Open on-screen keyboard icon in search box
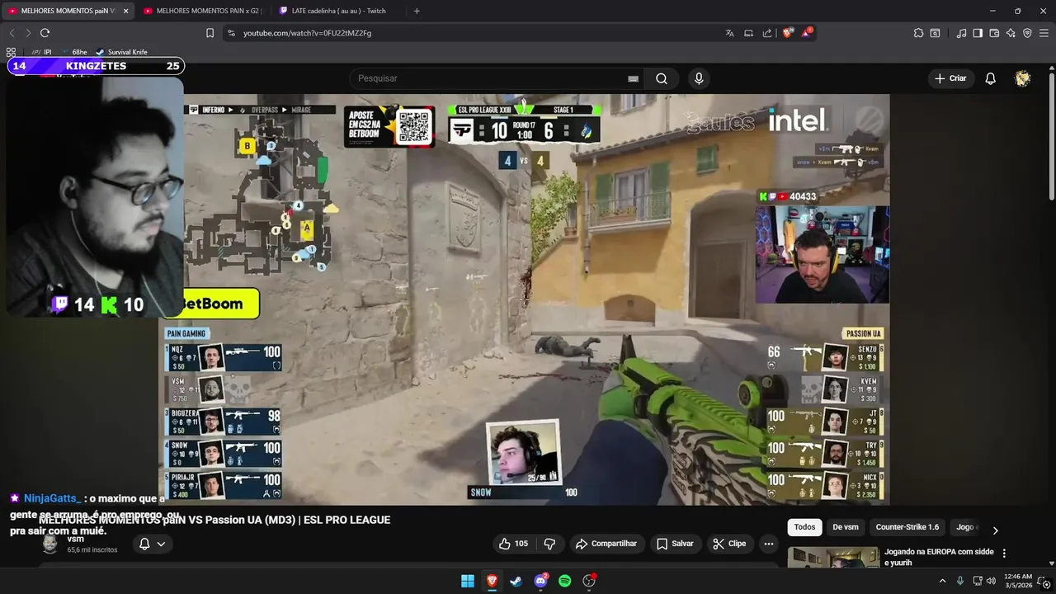 [x=633, y=78]
